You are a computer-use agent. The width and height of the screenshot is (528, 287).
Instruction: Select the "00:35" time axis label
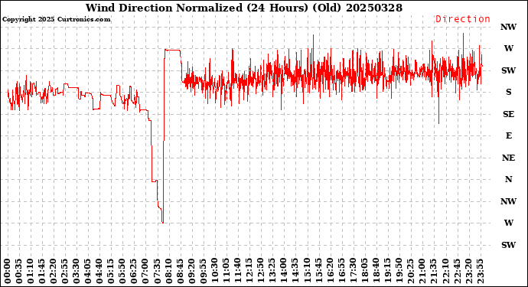[x=19, y=271]
